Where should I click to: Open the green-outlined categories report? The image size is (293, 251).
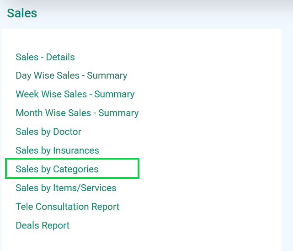(57, 169)
